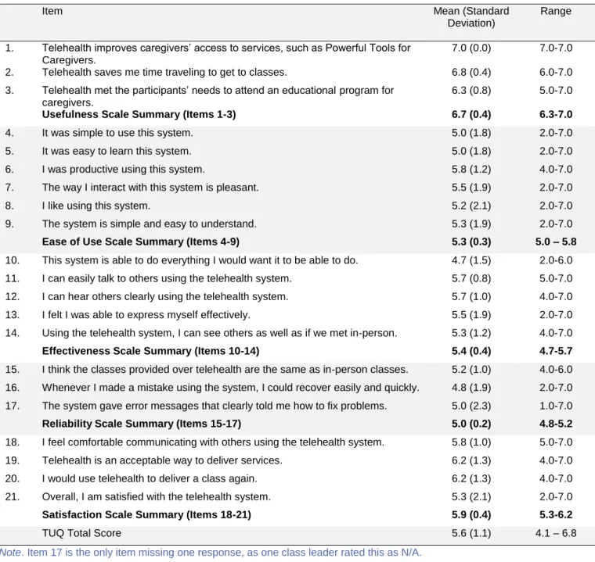The image size is (595, 562).
Task: Click 'Overall, I am satisfied with the telehealth system.'
Action: tap(157, 496)
